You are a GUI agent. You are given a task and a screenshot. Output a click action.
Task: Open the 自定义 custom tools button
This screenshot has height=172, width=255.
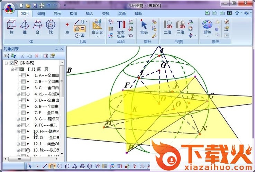click(98, 28)
